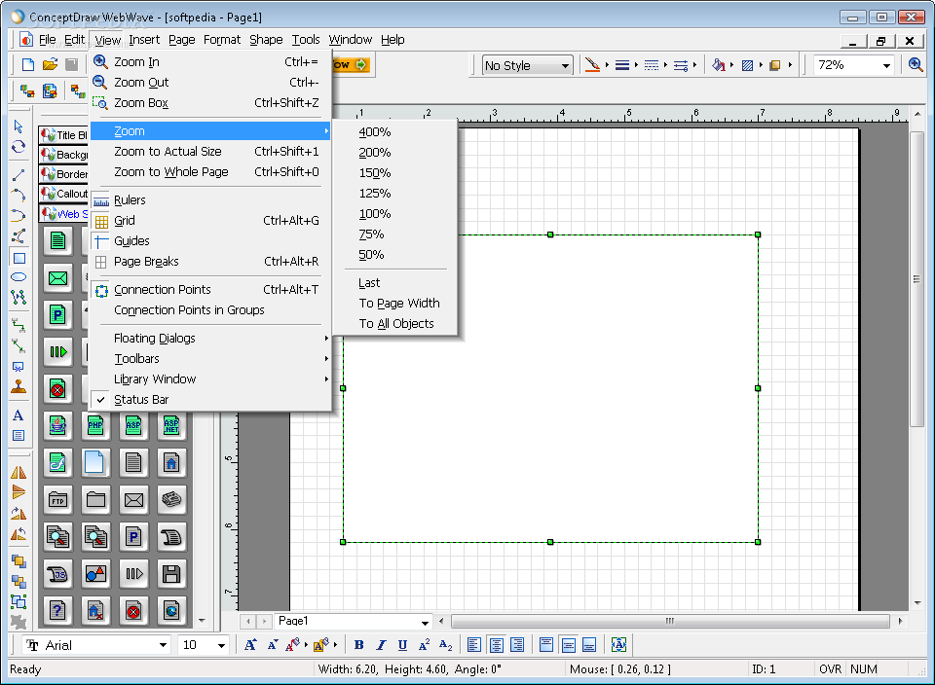Select the ellipse drawing tool
Screen dimensions: 935x685
tap(19, 277)
